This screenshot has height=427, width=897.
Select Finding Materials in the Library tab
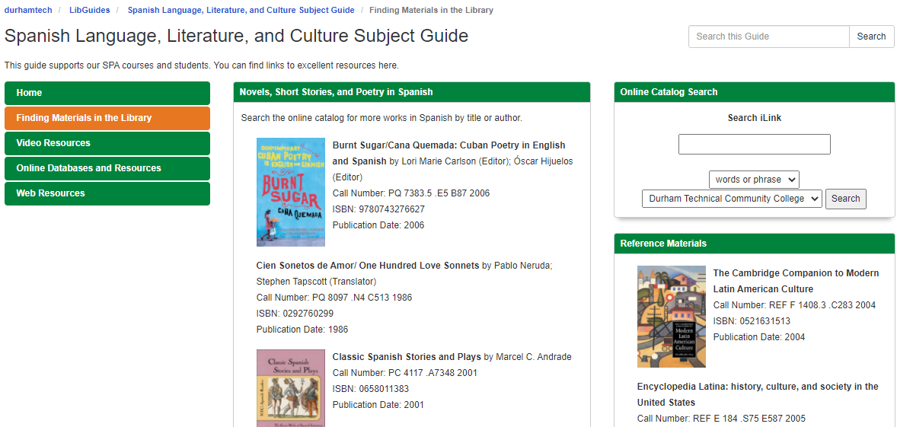coord(107,118)
